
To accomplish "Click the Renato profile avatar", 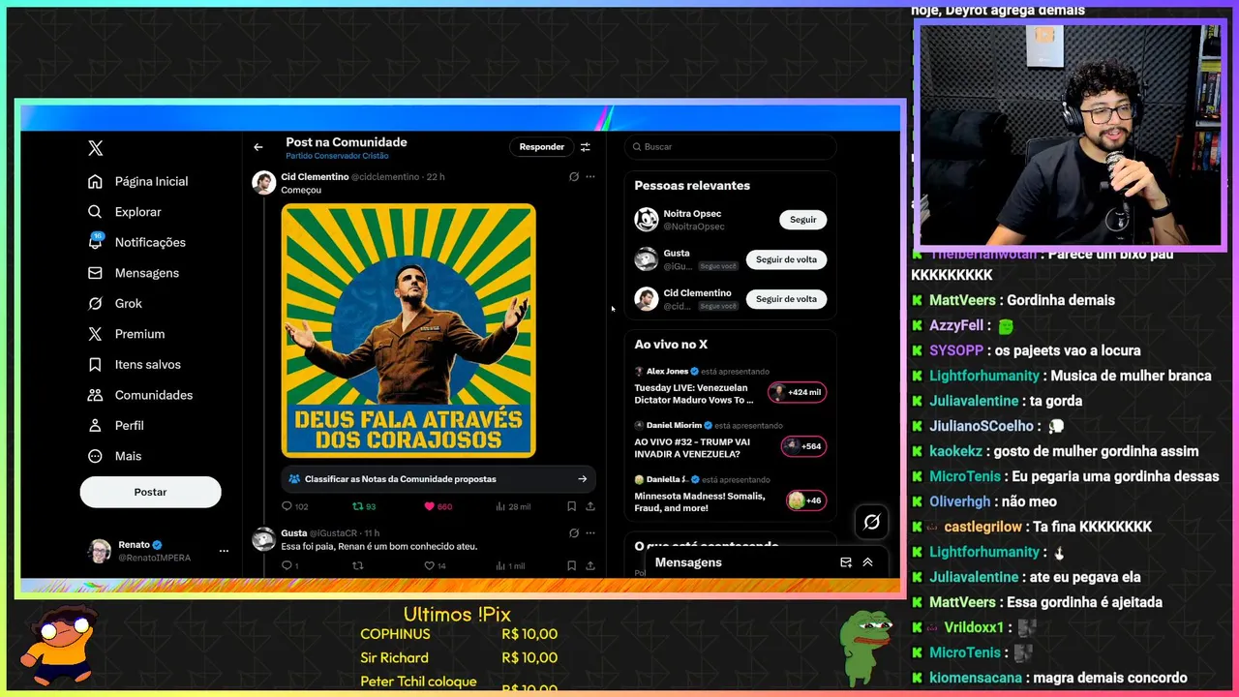I will (99, 551).
